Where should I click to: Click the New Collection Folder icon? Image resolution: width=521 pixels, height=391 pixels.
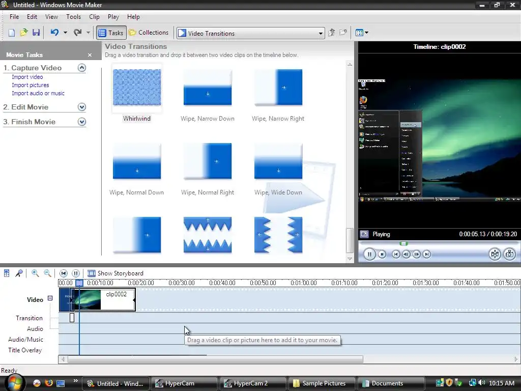pyautogui.click(x=343, y=33)
